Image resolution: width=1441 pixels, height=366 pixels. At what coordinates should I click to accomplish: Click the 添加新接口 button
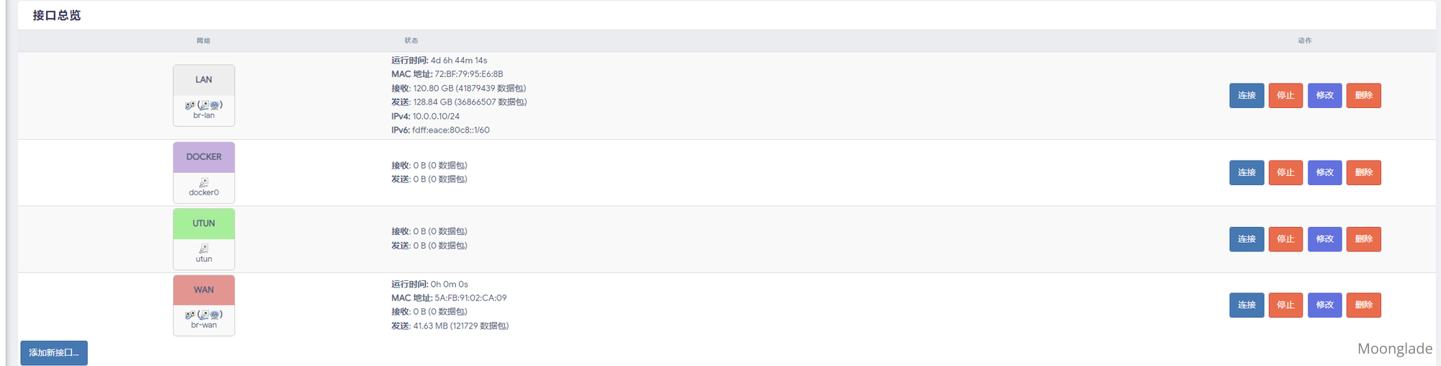(x=54, y=353)
